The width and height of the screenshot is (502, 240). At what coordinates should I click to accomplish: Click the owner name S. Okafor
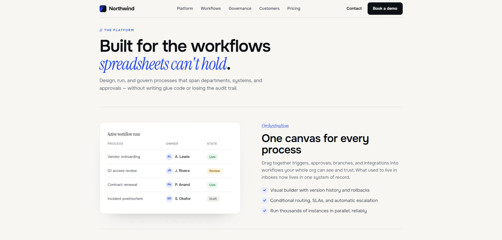click(183, 199)
